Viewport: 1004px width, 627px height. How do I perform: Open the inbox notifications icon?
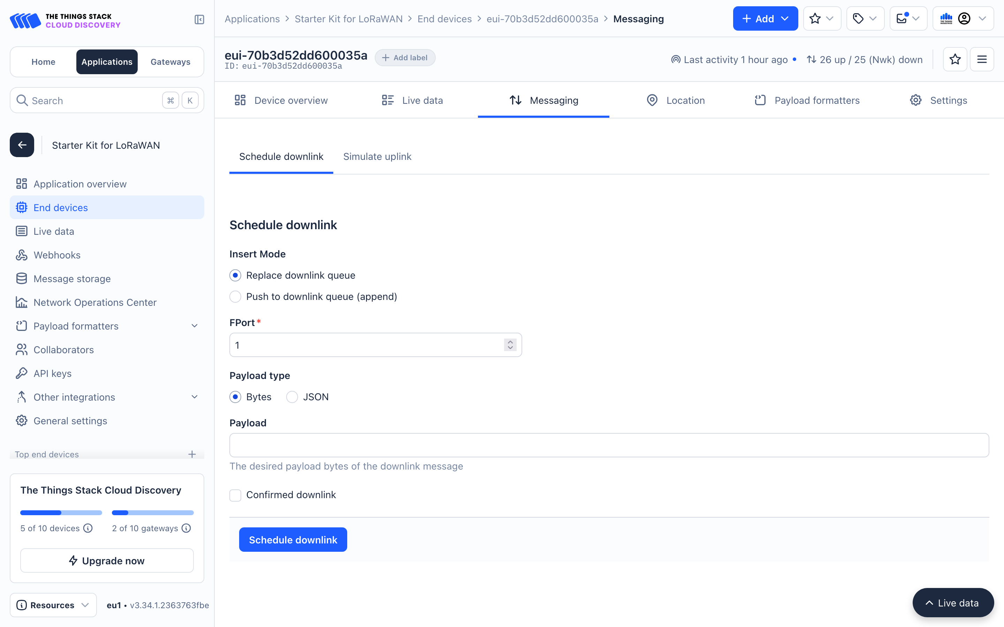pyautogui.click(x=907, y=19)
